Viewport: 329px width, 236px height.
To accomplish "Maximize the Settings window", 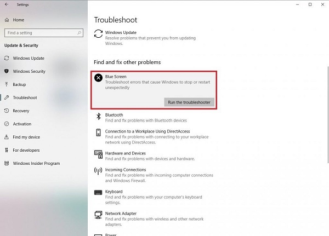I will coord(310,4).
